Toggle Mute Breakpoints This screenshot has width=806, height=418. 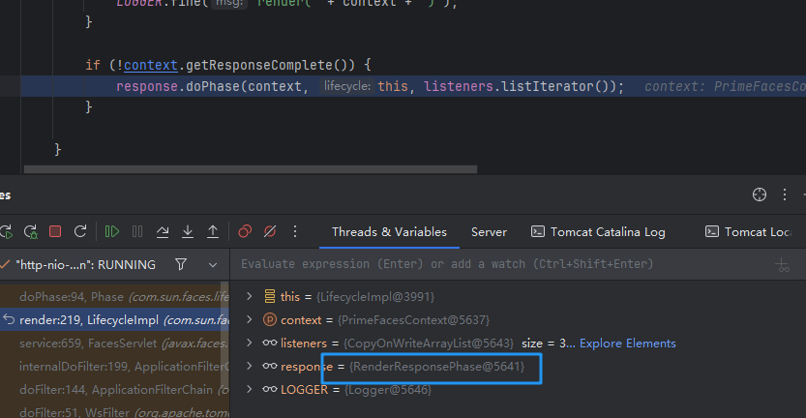click(270, 232)
